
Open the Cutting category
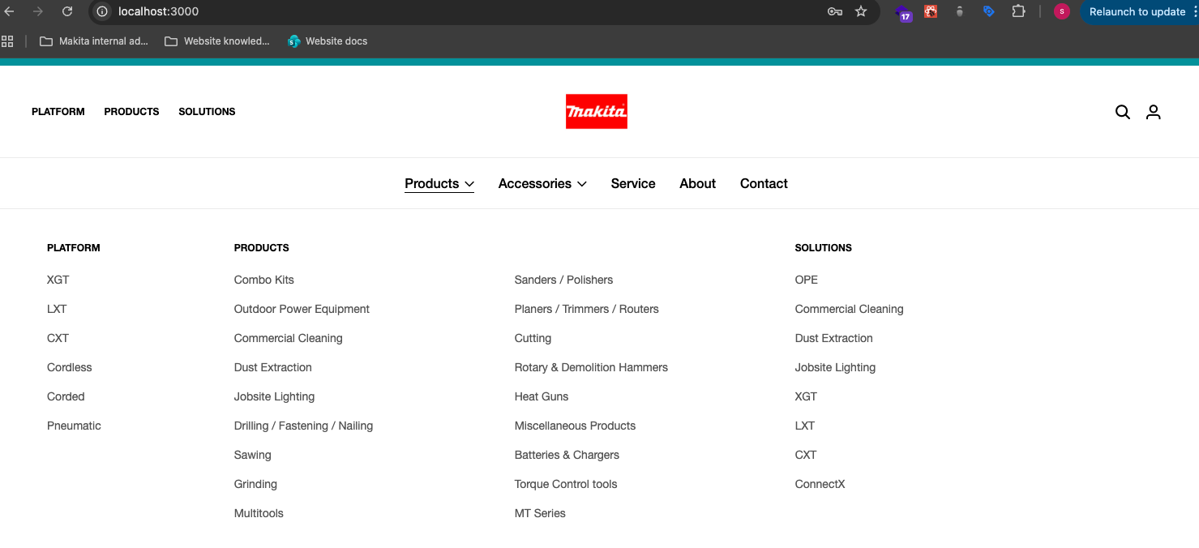(x=533, y=338)
